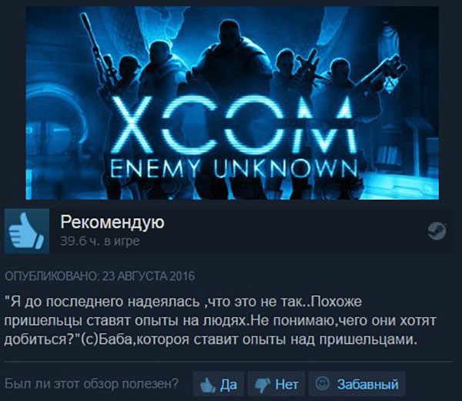Click the Опубликовано: 23 августа 2016 date
Screen dimensions: 462x401
(x=100, y=276)
